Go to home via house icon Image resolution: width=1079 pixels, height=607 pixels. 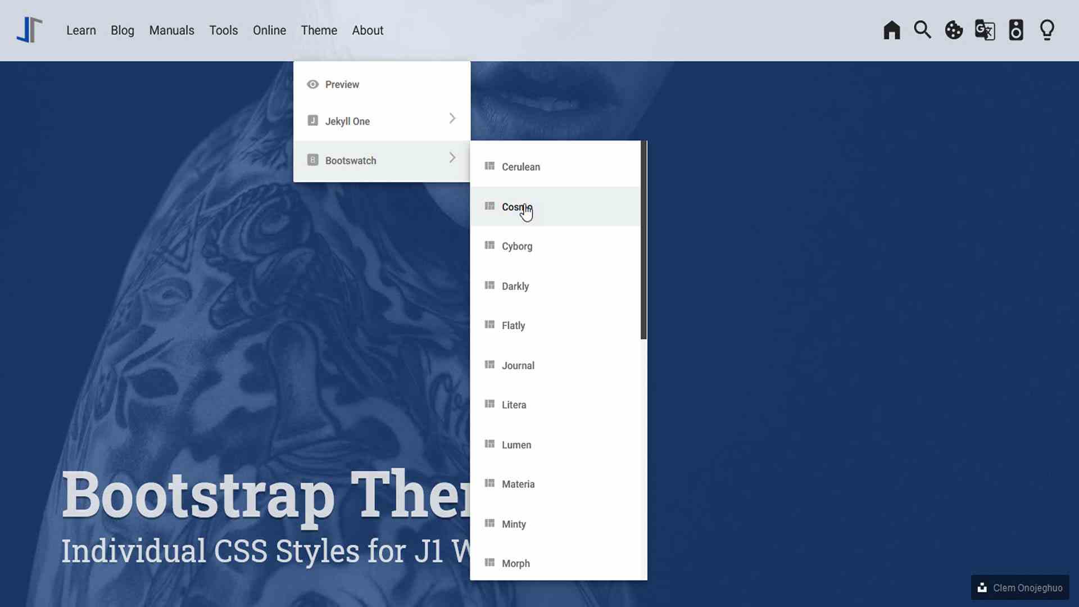[x=891, y=30]
